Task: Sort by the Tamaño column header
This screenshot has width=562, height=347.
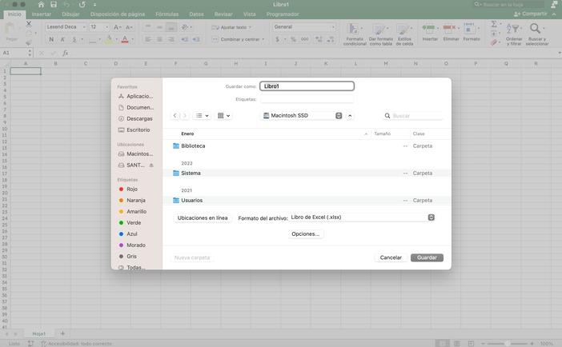Action: coord(383,134)
